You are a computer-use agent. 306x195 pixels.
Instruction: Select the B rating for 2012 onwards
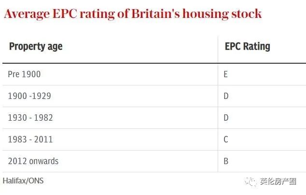click(226, 161)
